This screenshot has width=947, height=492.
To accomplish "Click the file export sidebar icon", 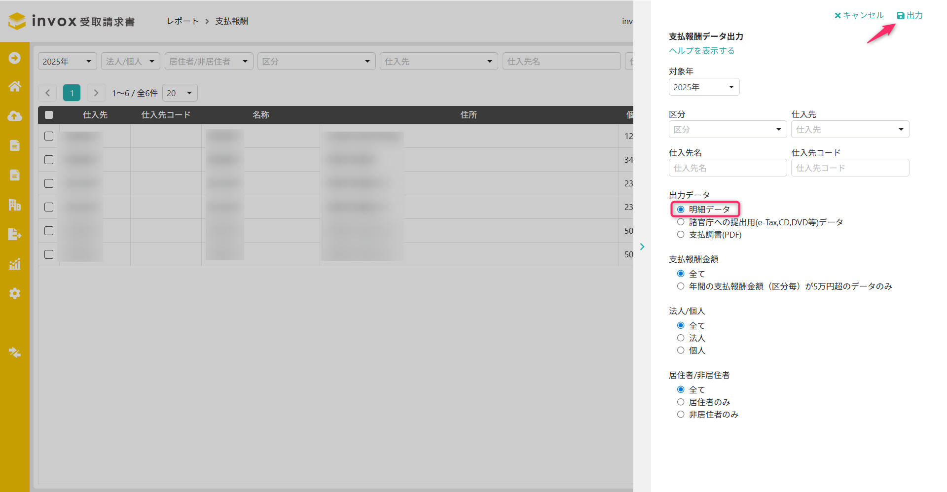I will [x=15, y=234].
